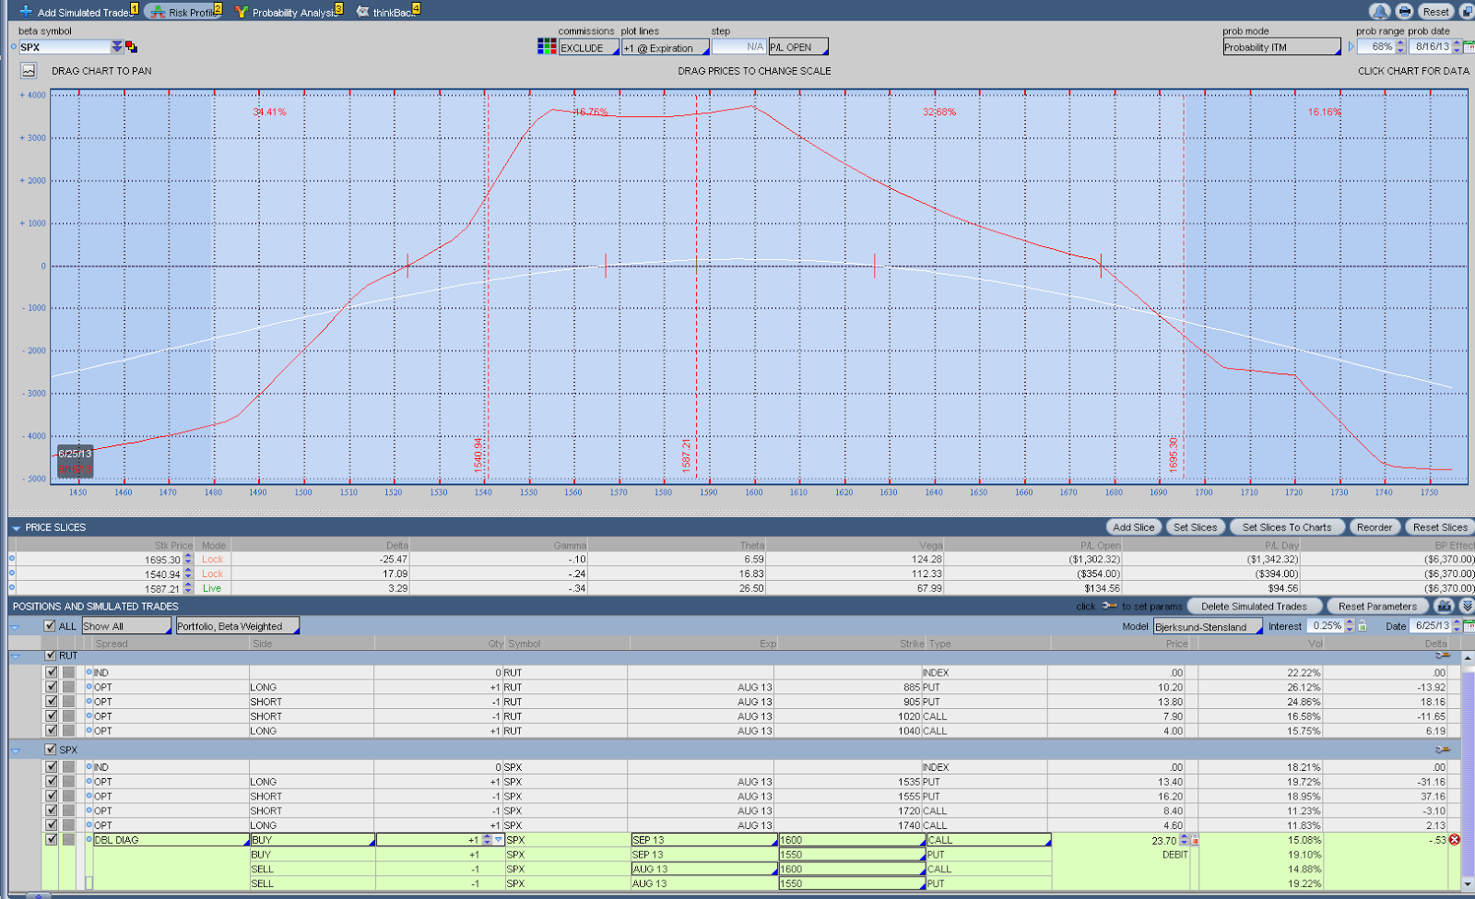This screenshot has width=1475, height=899.
Task: Switch to the Risk Profile tab
Action: (x=185, y=12)
